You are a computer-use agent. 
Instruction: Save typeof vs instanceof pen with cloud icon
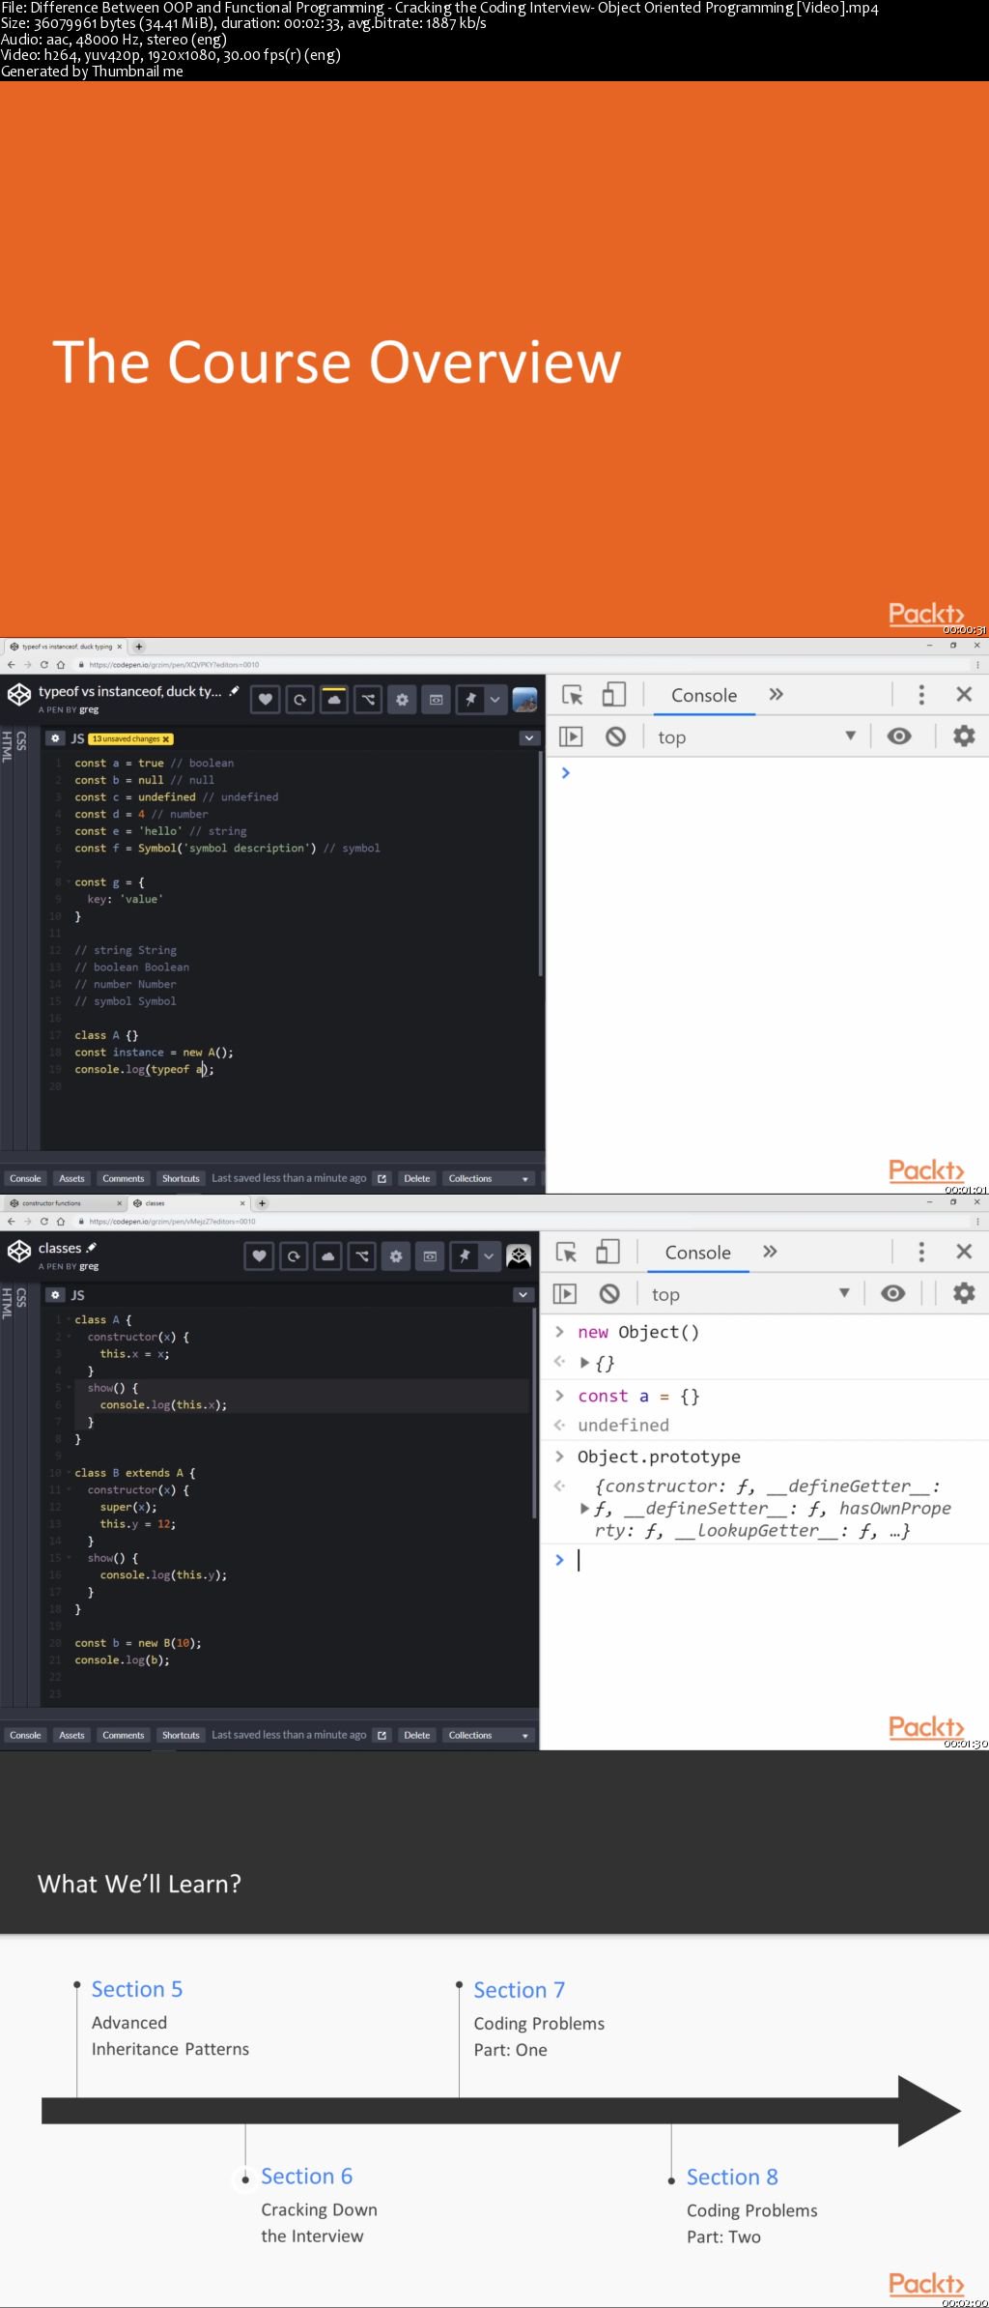coord(334,699)
